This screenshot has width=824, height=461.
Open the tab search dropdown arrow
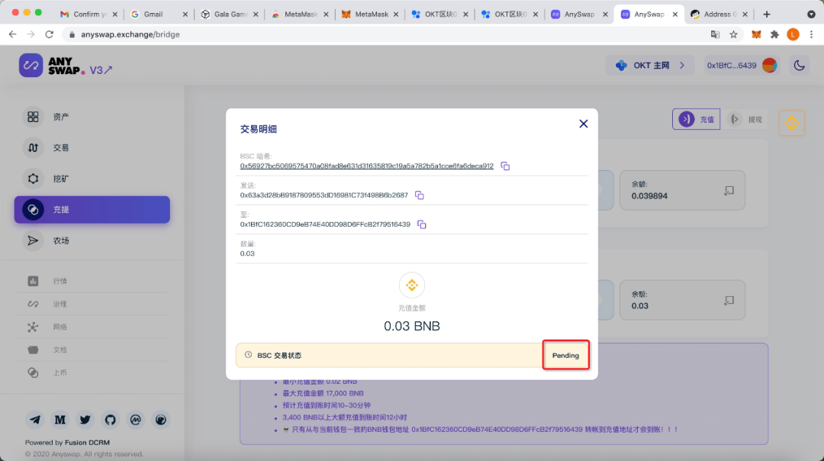click(x=811, y=15)
